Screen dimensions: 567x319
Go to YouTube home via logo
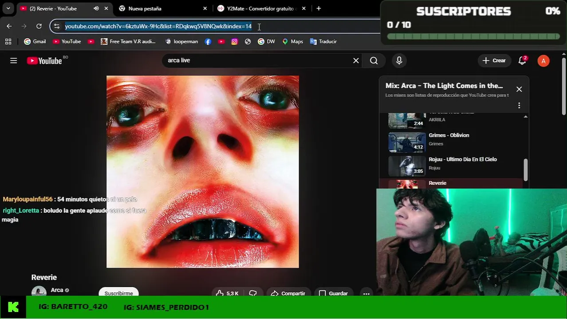click(x=44, y=61)
